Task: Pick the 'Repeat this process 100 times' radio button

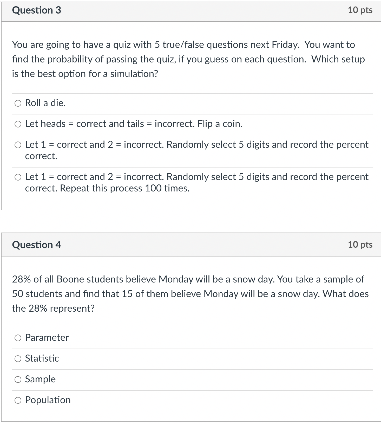Action: point(18,177)
